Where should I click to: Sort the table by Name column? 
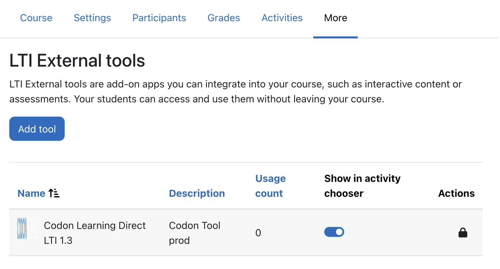(x=31, y=193)
